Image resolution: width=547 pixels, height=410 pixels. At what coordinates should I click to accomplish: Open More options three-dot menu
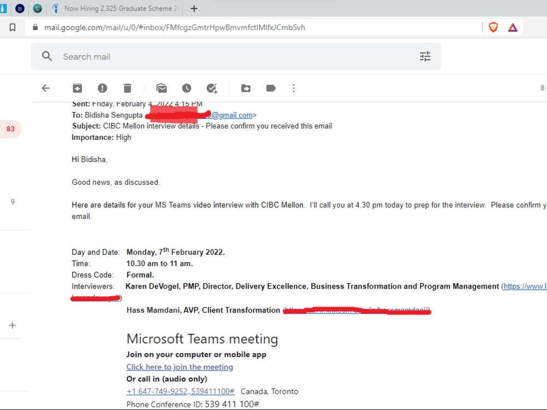pyautogui.click(x=294, y=88)
